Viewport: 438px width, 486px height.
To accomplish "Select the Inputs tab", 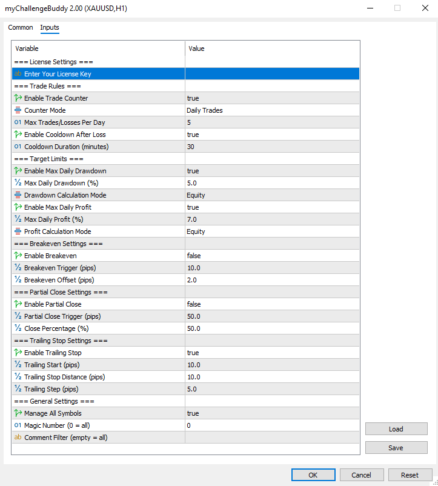I will (50, 28).
